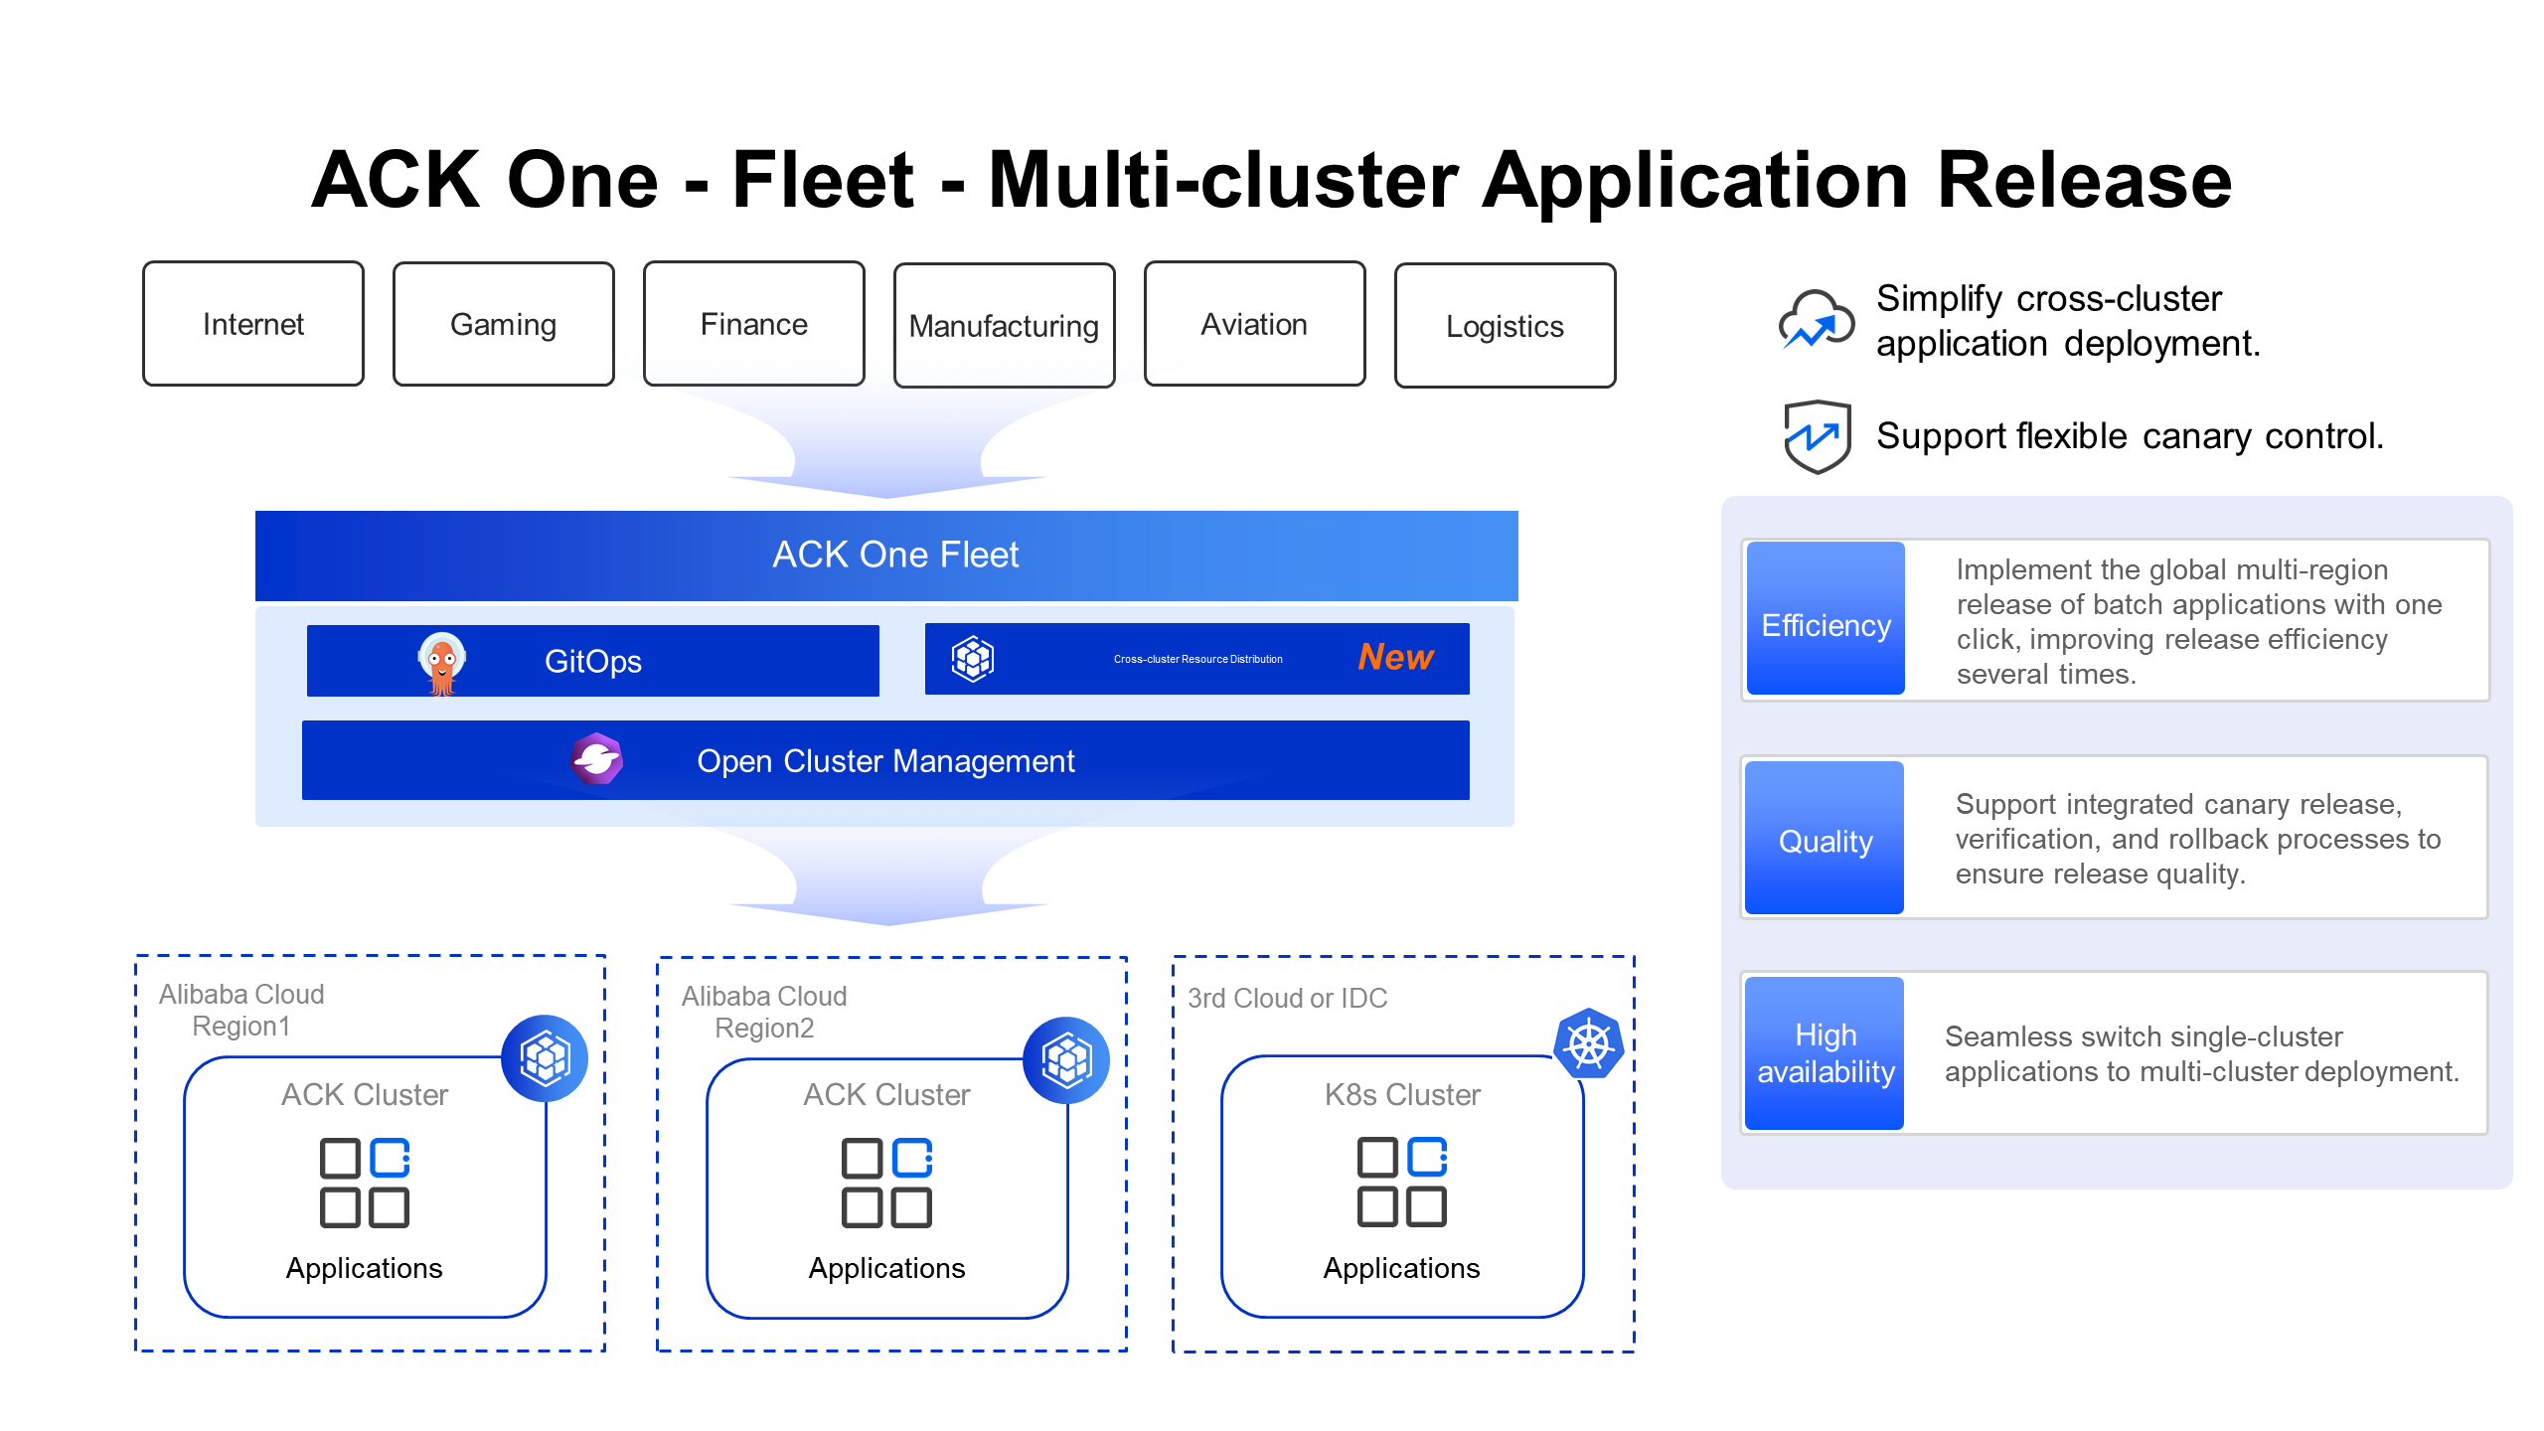Click the Simplify cross-cluster application deployment text
The height and width of the screenshot is (1431, 2544).
point(2068,320)
